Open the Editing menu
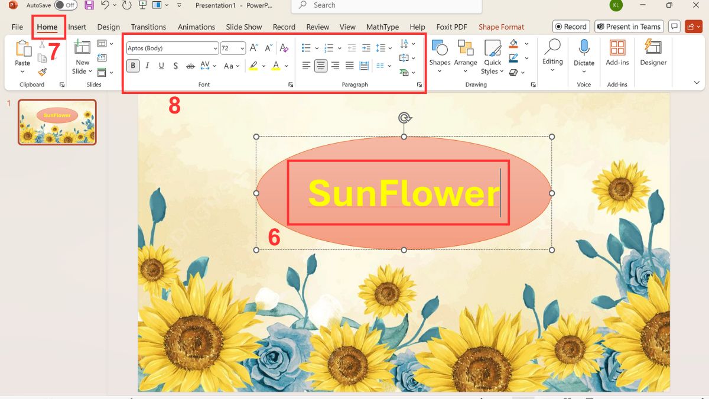709x399 pixels. 552,56
